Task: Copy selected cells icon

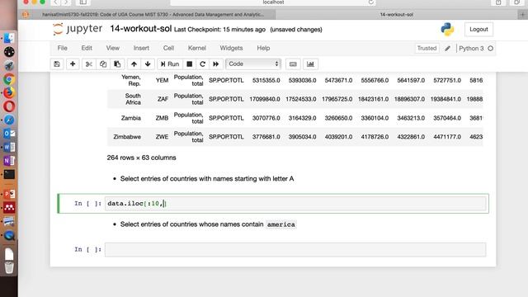Action: click(x=103, y=64)
